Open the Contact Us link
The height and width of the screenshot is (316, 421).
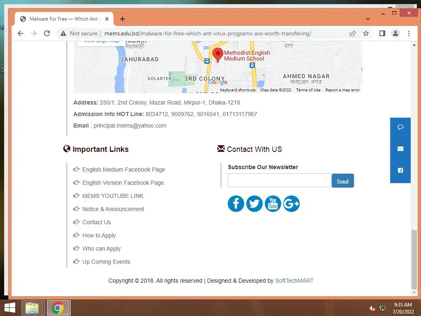[x=96, y=222]
